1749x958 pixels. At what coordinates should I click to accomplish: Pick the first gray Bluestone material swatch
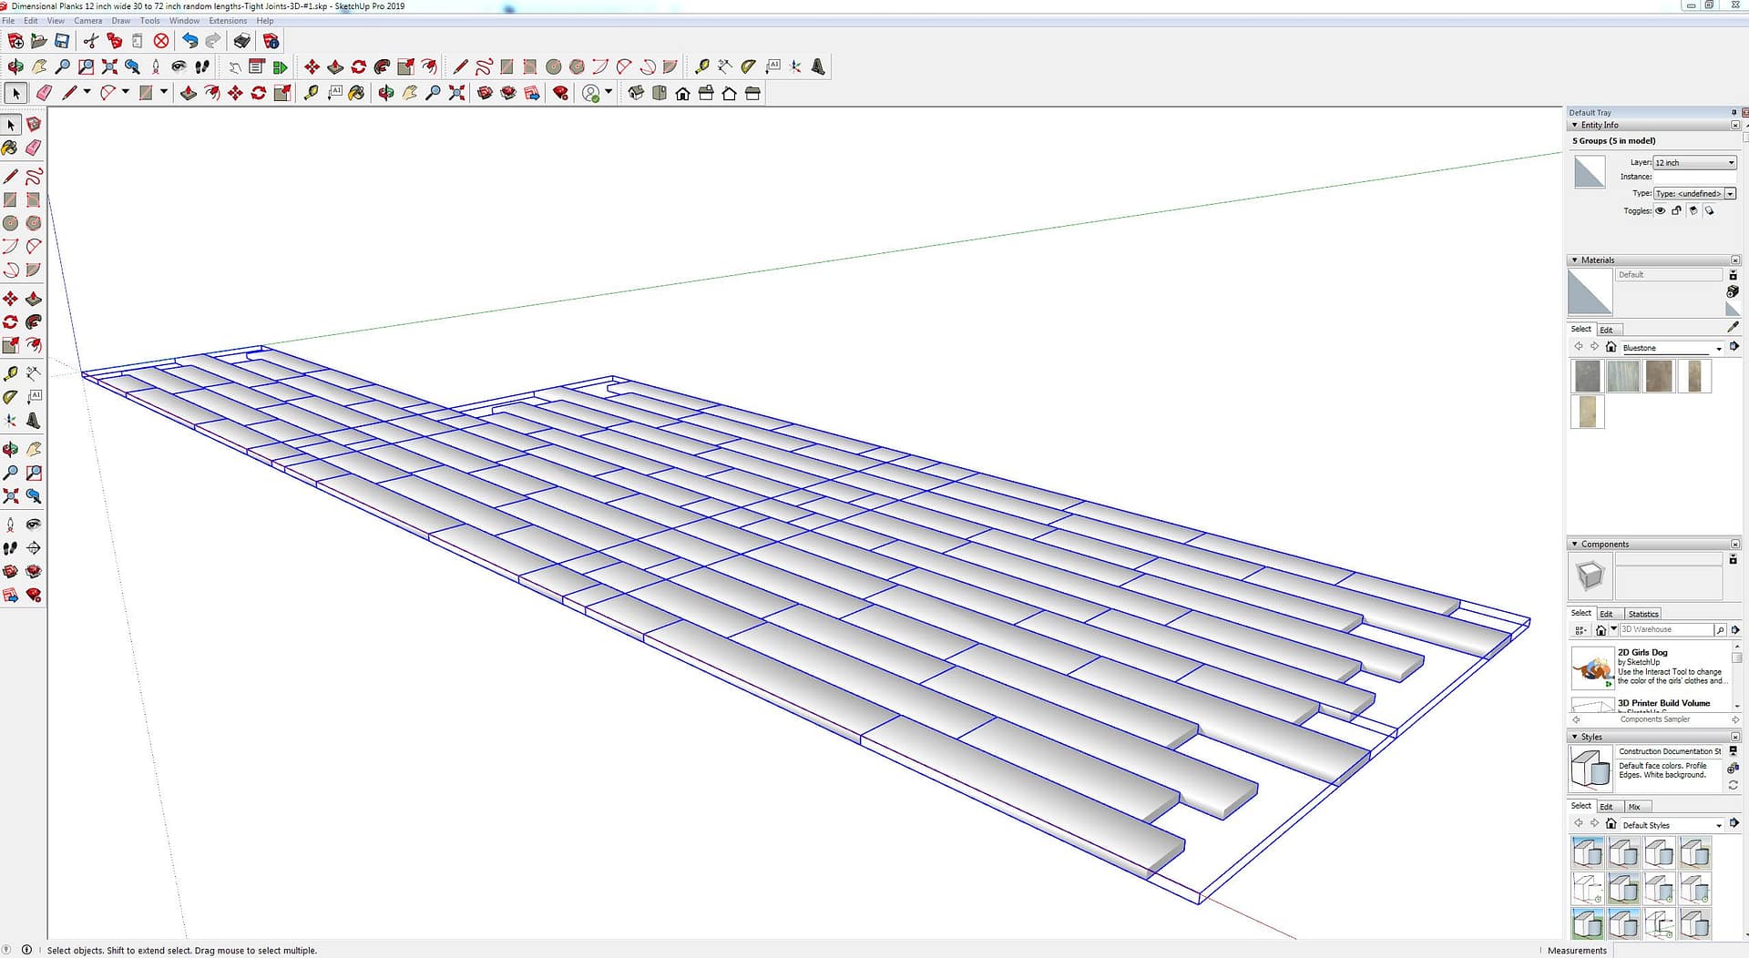click(x=1587, y=376)
